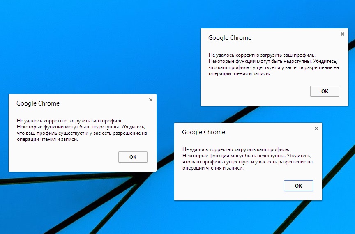Click OK in the upper-right Google Chrome dialog
The height and width of the screenshot is (234, 355).
click(x=325, y=92)
